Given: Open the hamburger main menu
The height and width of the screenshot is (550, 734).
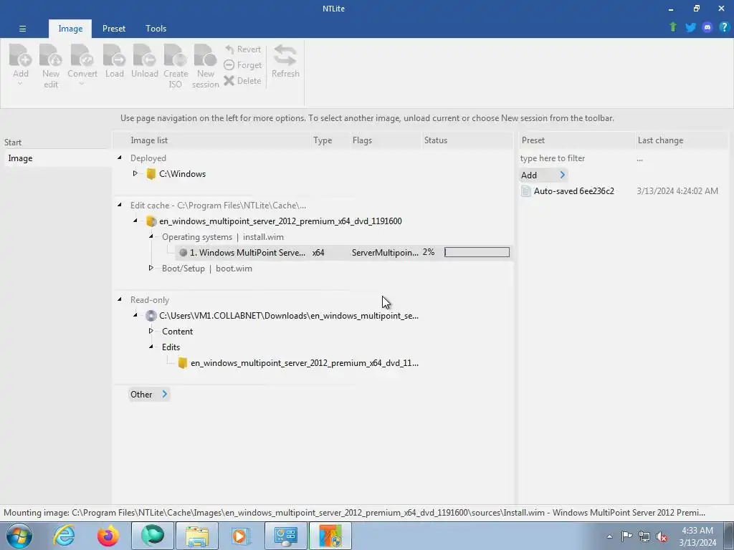Looking at the screenshot, I should point(22,29).
